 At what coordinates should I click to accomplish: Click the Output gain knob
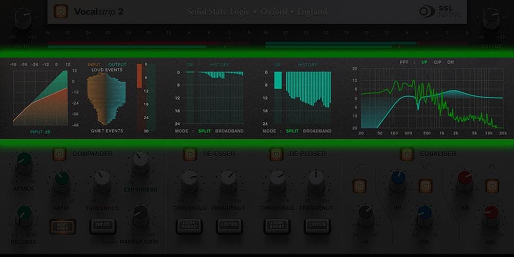pyautogui.click(x=491, y=19)
